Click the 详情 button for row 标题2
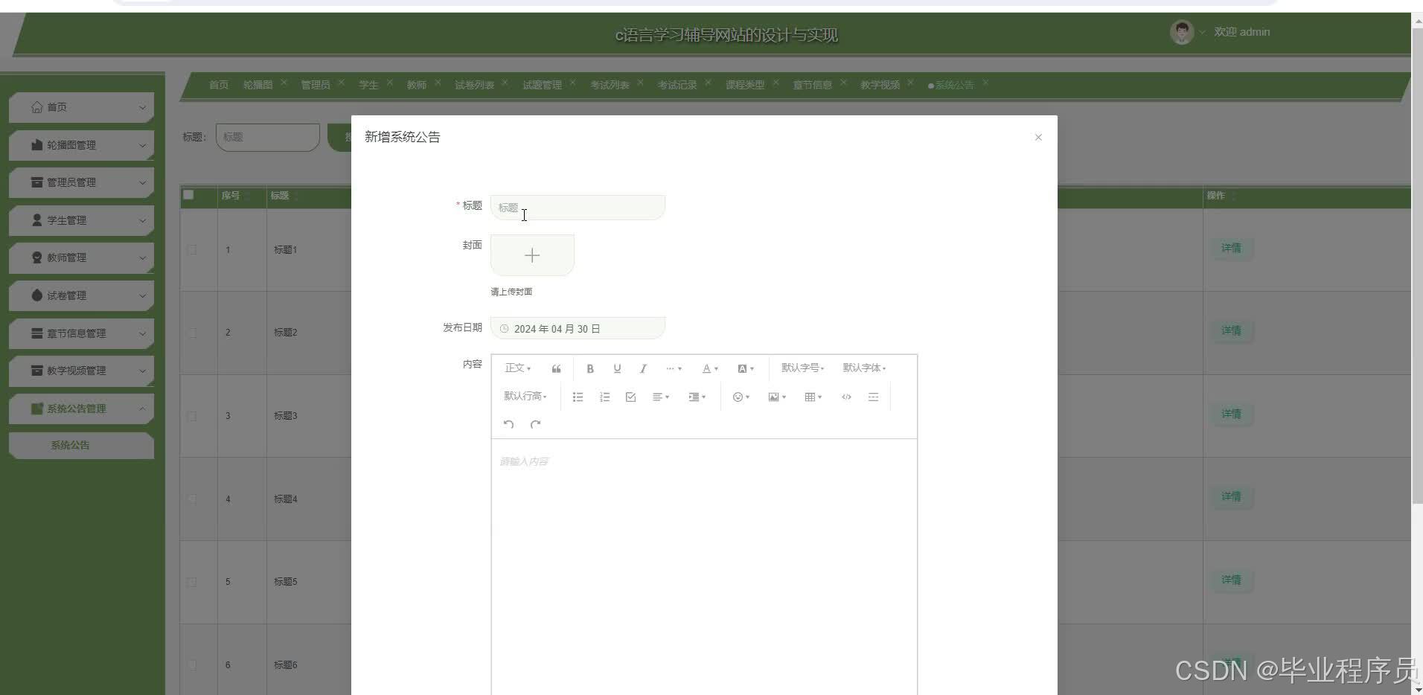 click(x=1231, y=330)
